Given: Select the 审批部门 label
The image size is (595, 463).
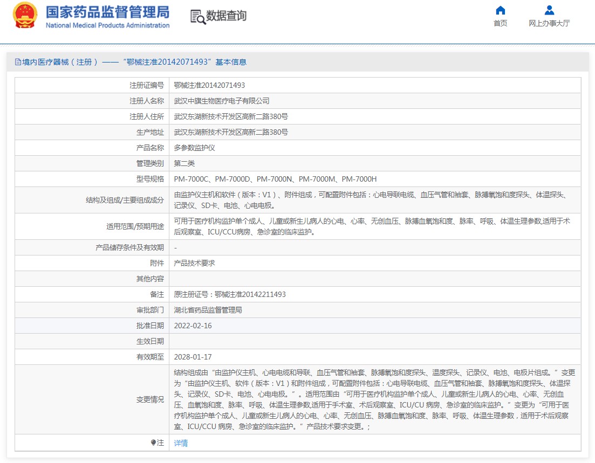Looking at the screenshot, I should pos(150,310).
